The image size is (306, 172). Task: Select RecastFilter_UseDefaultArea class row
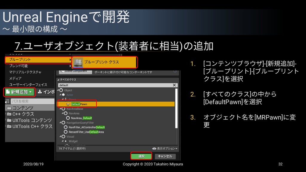pos(116,132)
